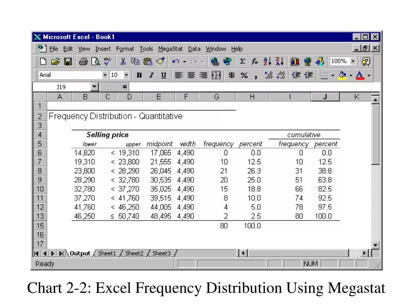406x304 pixels.
Task: Click the Drawing toolbar icon
Action: pos(320,61)
